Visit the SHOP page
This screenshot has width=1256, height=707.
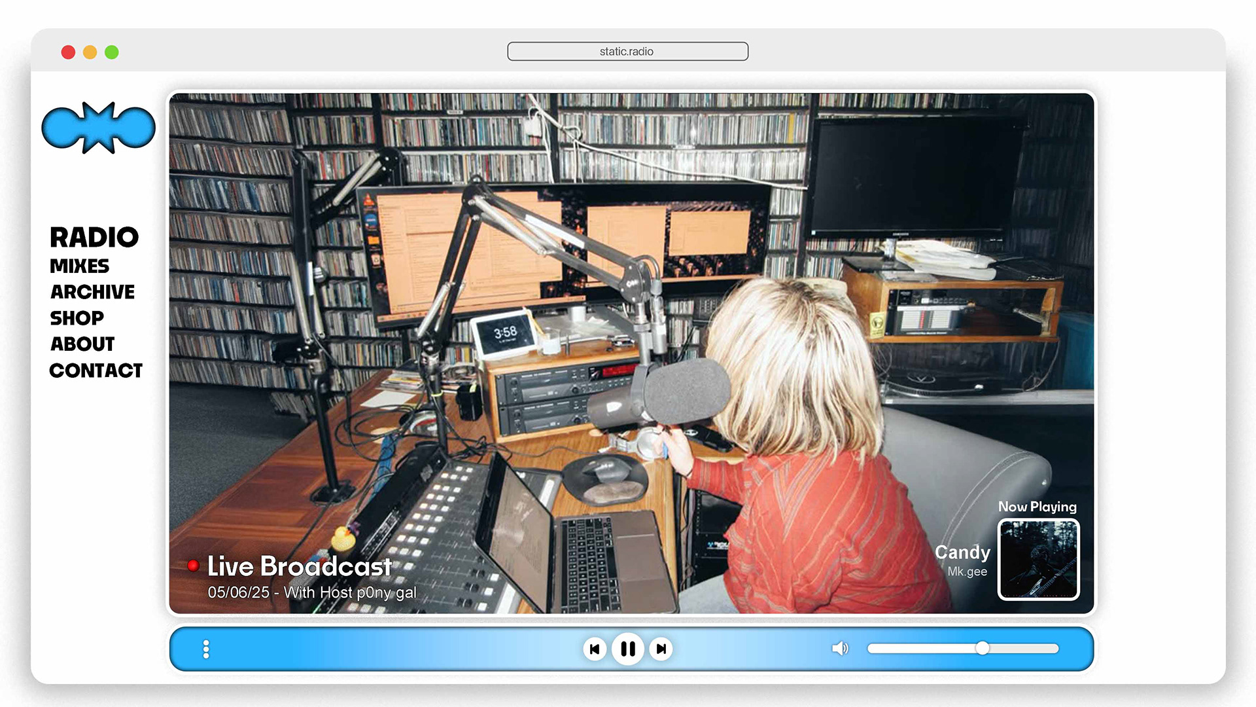(77, 318)
